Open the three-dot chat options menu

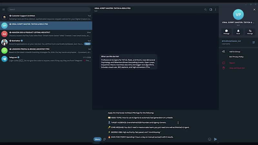point(216,10)
